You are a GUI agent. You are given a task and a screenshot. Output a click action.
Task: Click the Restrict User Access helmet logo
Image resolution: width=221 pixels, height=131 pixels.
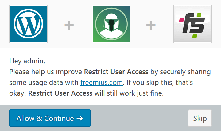[111, 24]
